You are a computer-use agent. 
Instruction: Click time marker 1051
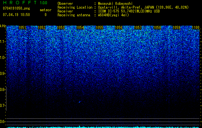pyautogui.click(x=22, y=28)
